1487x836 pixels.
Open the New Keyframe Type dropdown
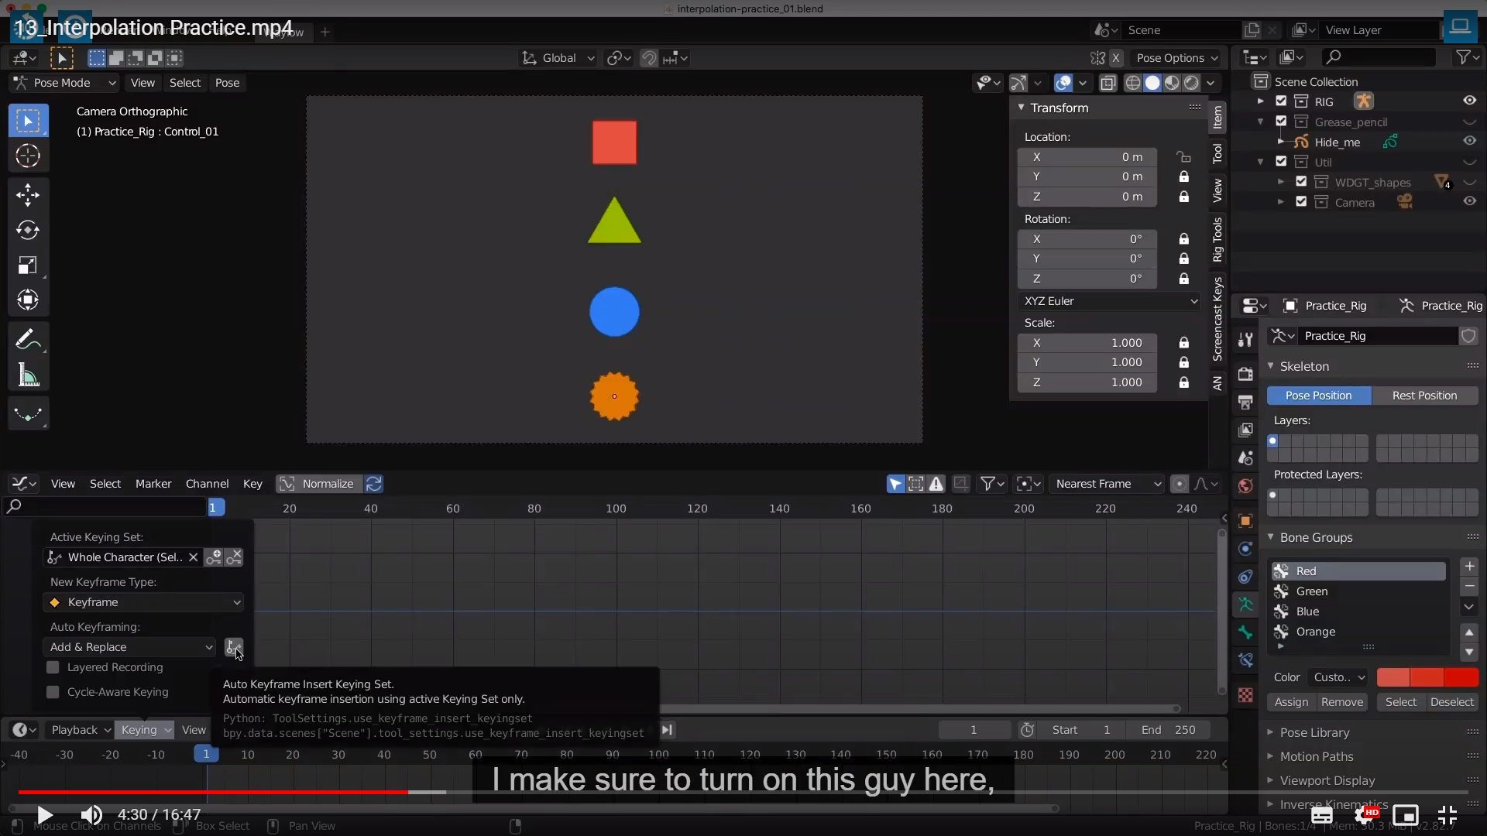click(144, 602)
